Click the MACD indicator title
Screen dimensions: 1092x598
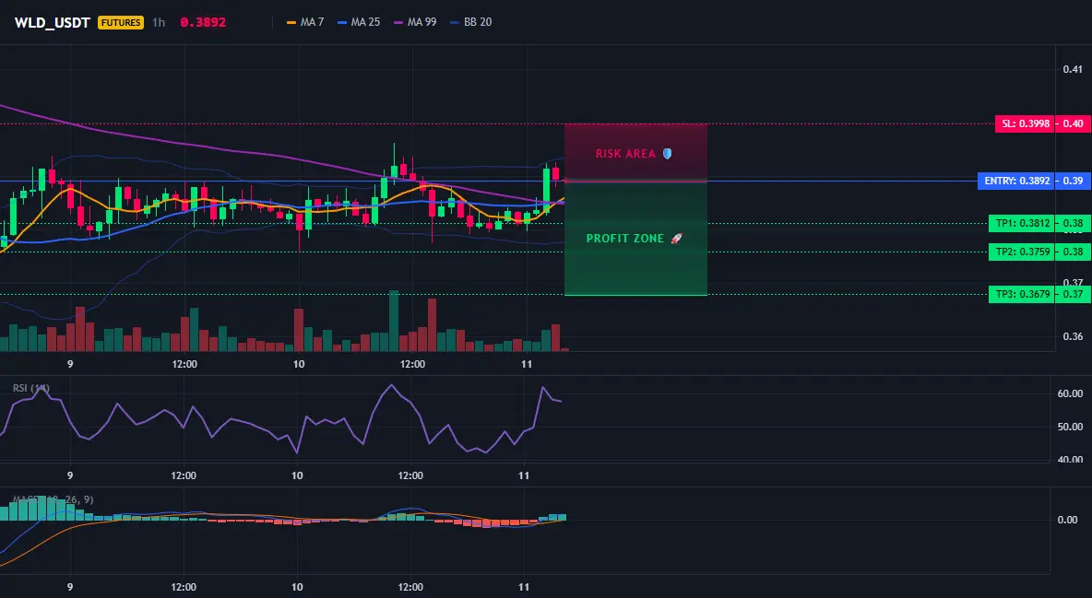click(53, 499)
